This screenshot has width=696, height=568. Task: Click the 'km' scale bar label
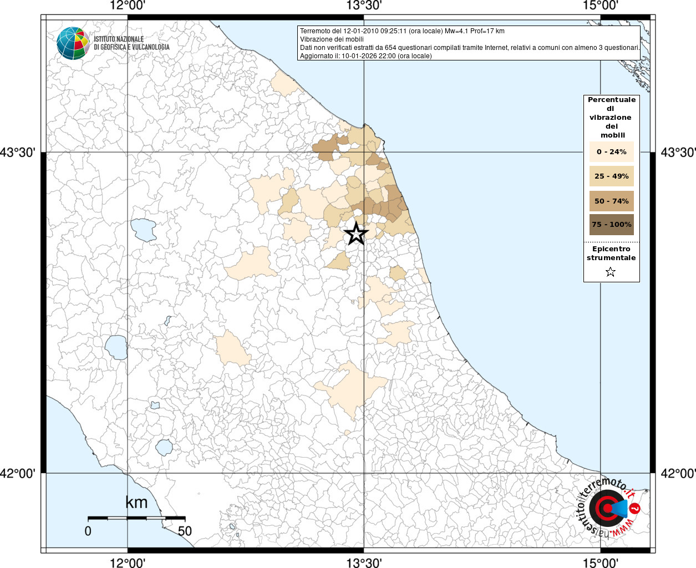coord(136,503)
